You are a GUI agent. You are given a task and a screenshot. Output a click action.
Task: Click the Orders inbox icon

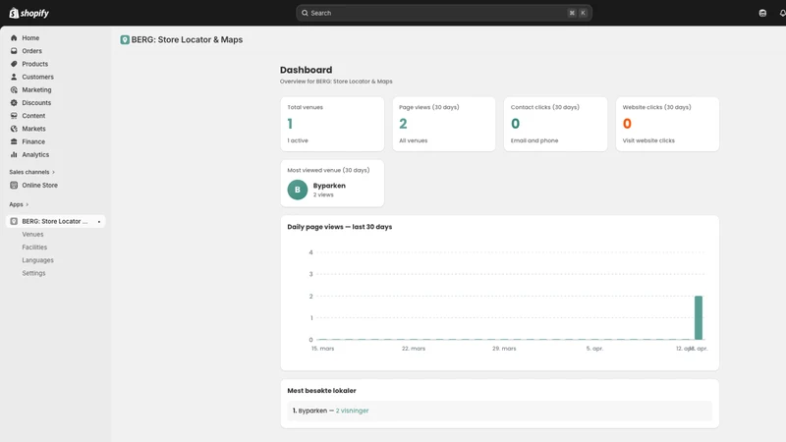coord(14,51)
